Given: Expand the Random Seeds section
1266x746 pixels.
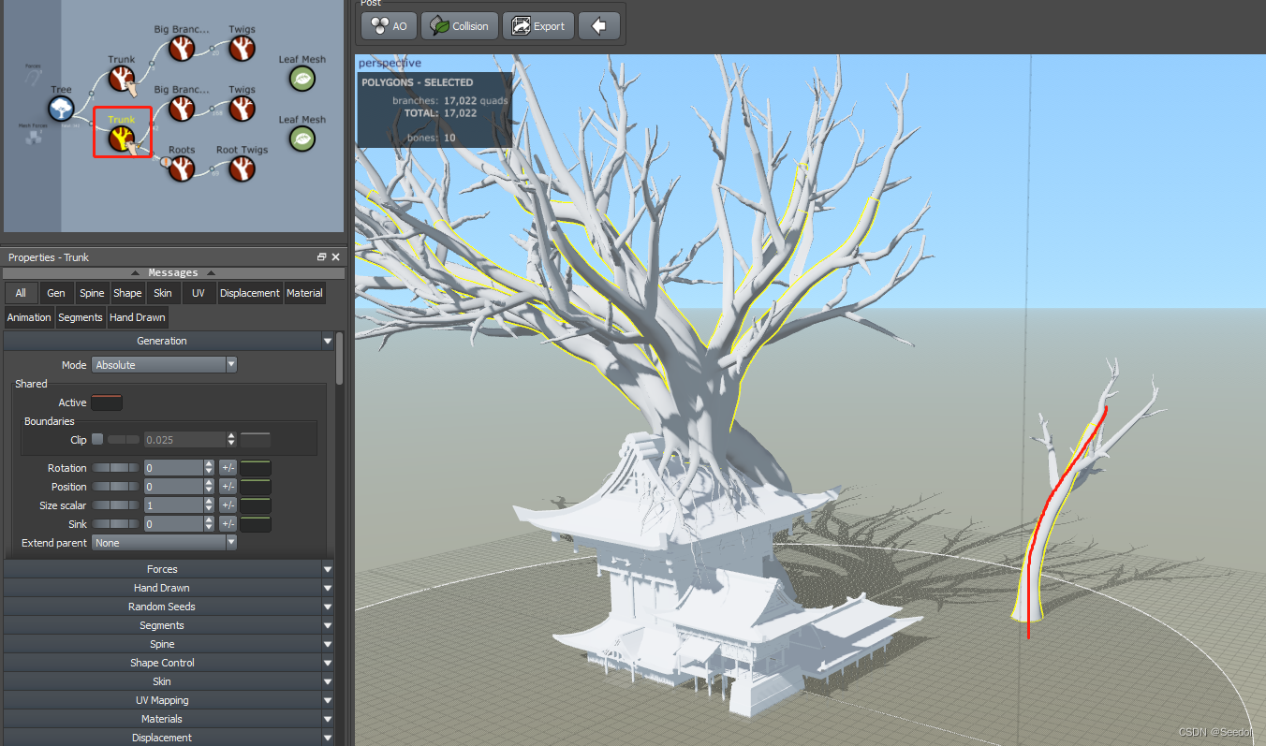Looking at the screenshot, I should click(161, 606).
